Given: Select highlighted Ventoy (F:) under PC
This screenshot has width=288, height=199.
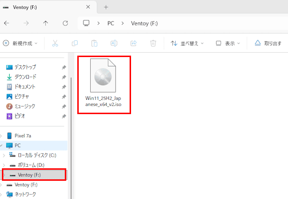Looking at the screenshot, I should pos(34,175).
